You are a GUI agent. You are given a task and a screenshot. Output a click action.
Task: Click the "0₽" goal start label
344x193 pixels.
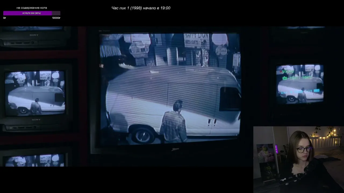(x=5, y=18)
